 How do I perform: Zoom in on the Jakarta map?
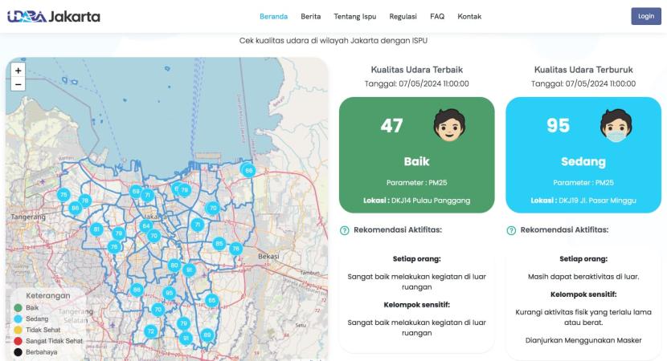(18, 71)
